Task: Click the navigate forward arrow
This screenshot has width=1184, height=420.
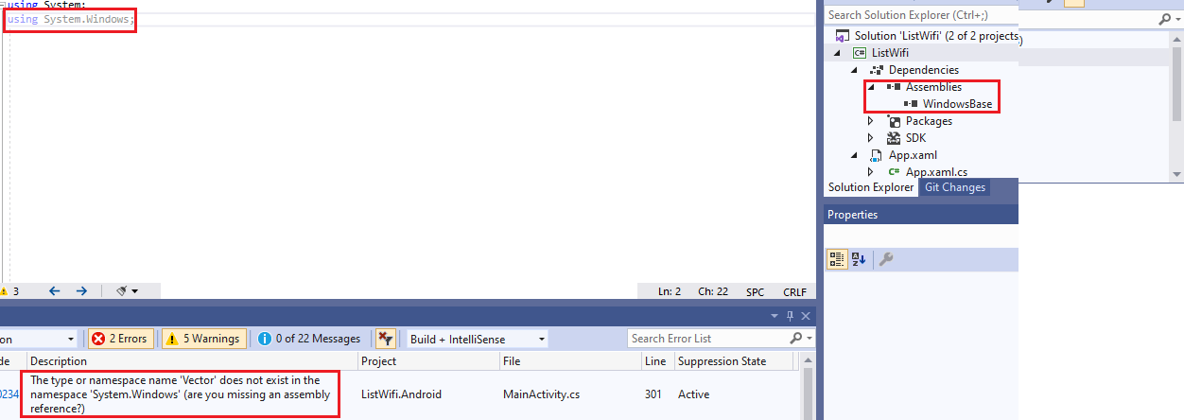Action: (x=81, y=291)
